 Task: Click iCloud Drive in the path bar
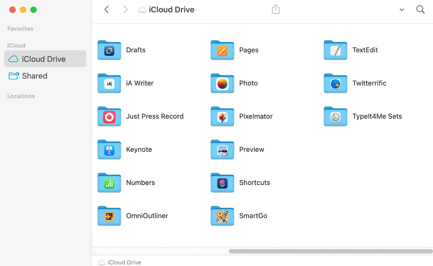click(120, 262)
